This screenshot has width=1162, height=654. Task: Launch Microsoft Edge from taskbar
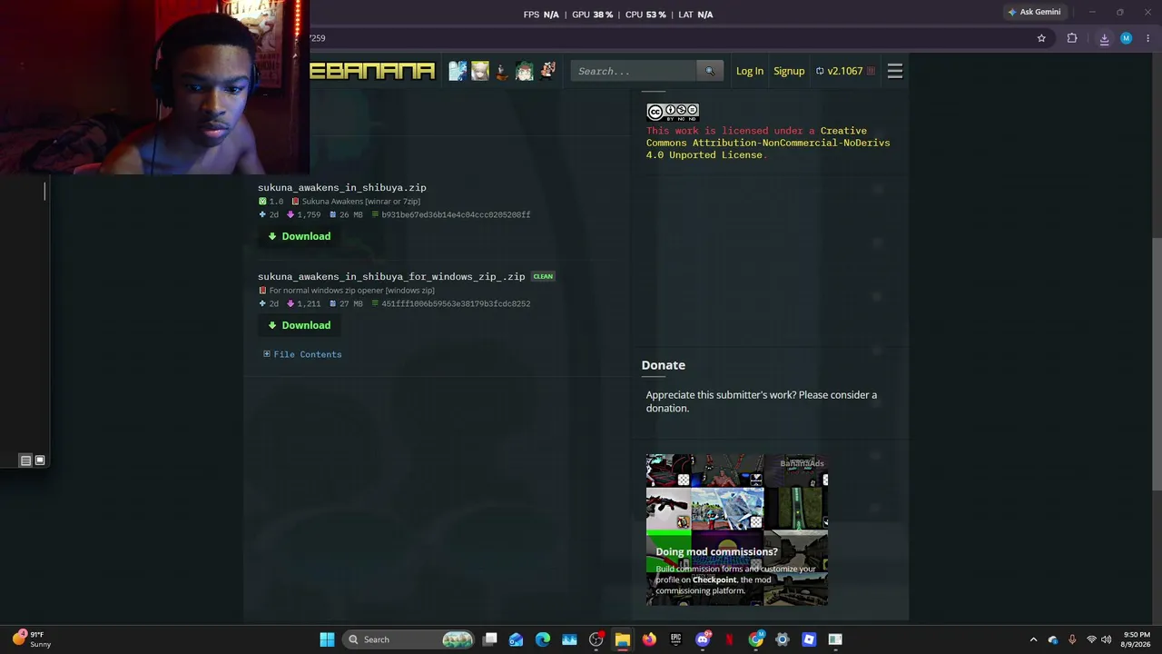click(543, 639)
